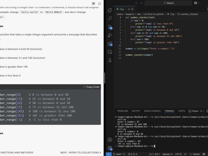Open the Copilot menu in title bar
208x156 pixels.
click(x=196, y=3)
